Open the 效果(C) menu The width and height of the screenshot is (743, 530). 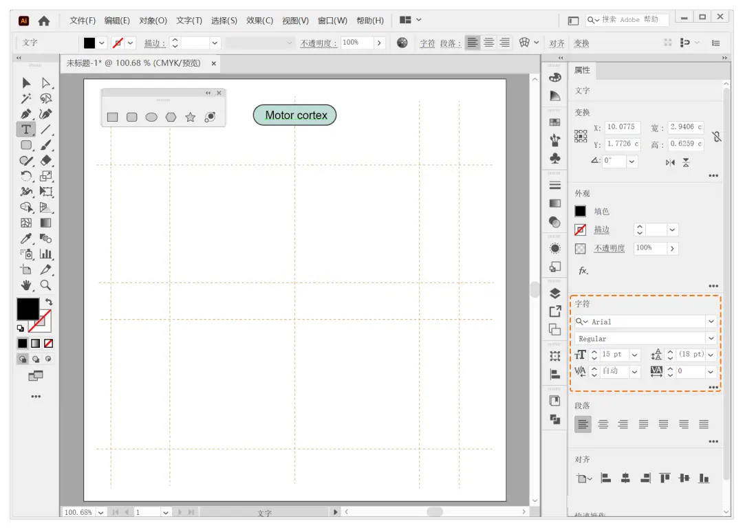coord(259,21)
